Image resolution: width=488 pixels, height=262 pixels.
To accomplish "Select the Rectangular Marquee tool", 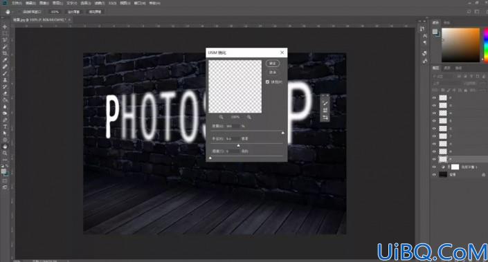I will pyautogui.click(x=5, y=33).
